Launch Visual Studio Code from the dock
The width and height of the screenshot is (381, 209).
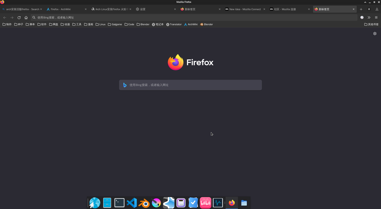pyautogui.click(x=132, y=203)
